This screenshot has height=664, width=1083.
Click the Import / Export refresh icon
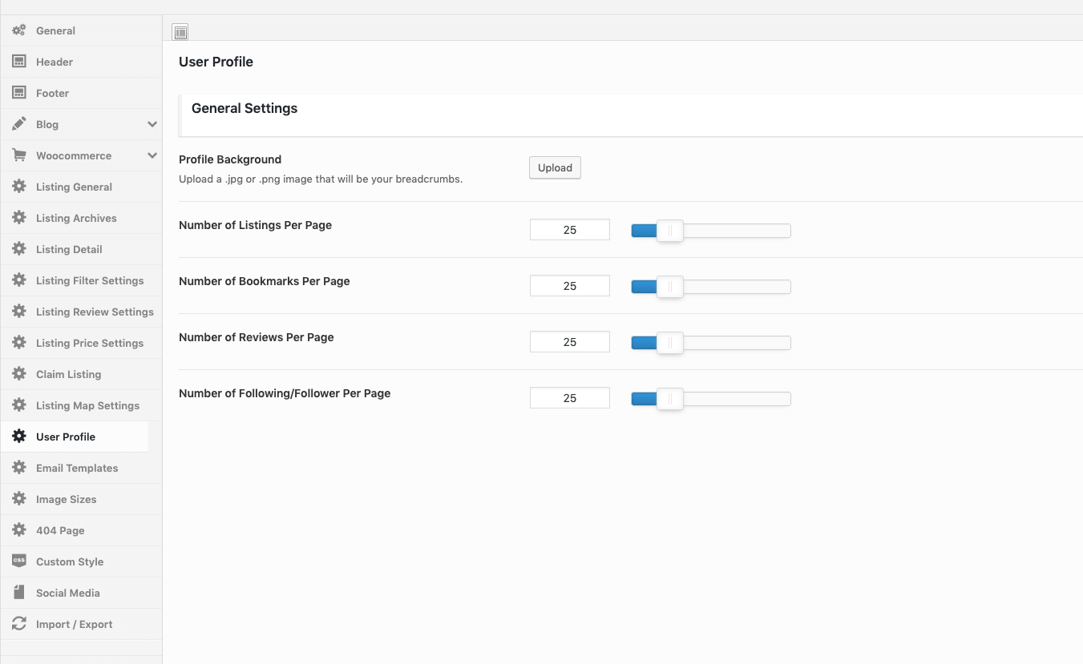19,624
